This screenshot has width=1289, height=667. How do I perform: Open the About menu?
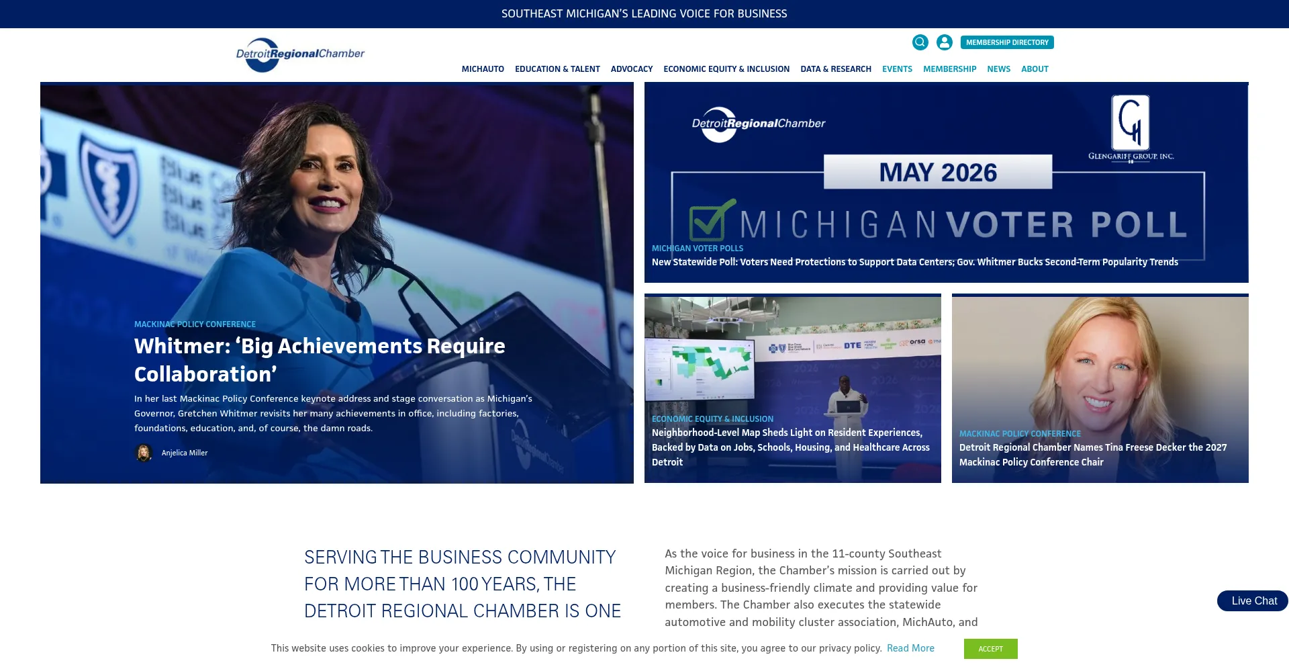[x=1035, y=69]
